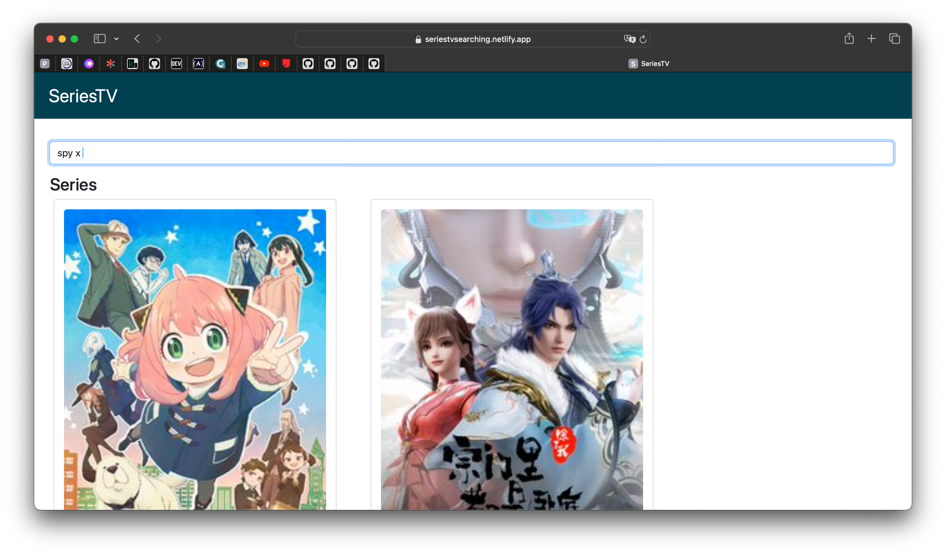
Task: Open the Share menu button
Action: point(849,38)
